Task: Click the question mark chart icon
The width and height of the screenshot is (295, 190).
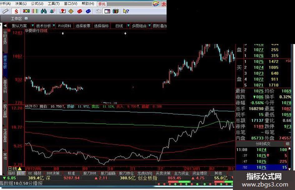Action: point(62,11)
